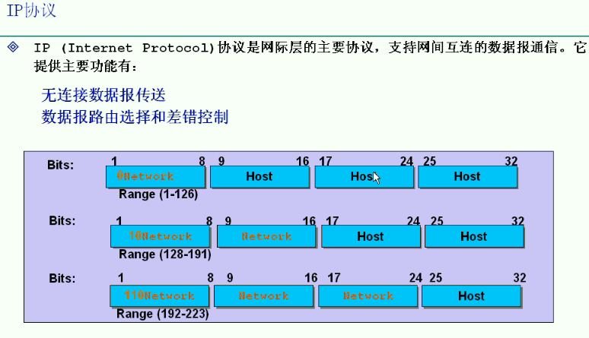
Task: Click the line 无连接数据报传送
Action: pyautogui.click(x=103, y=95)
